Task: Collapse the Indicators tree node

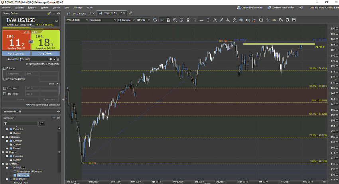Action: tap(3, 137)
